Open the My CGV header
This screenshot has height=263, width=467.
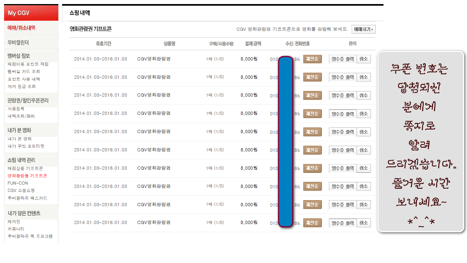point(31,13)
